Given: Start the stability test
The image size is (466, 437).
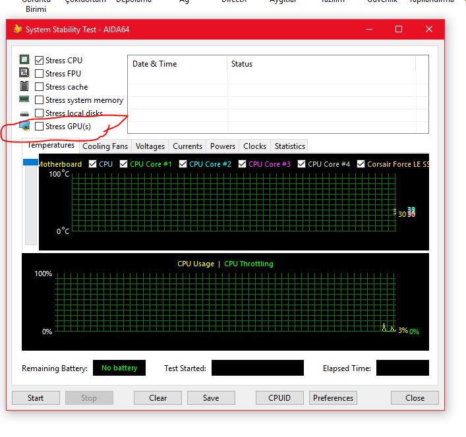Looking at the screenshot, I should coord(36,397).
